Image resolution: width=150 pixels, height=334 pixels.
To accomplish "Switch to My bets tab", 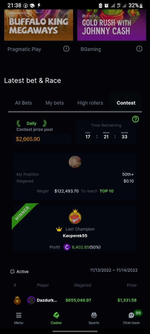I will (55, 103).
